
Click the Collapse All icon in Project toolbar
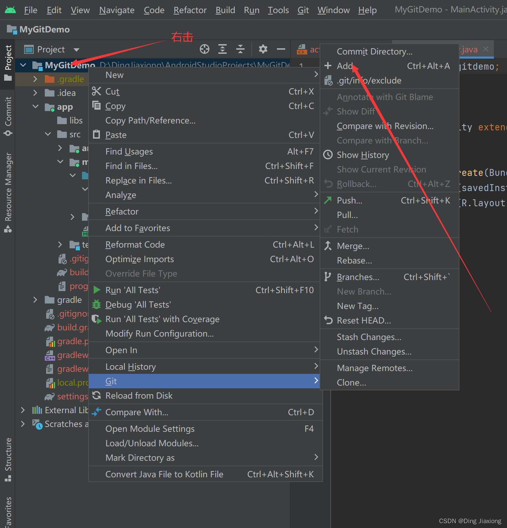tap(240, 49)
